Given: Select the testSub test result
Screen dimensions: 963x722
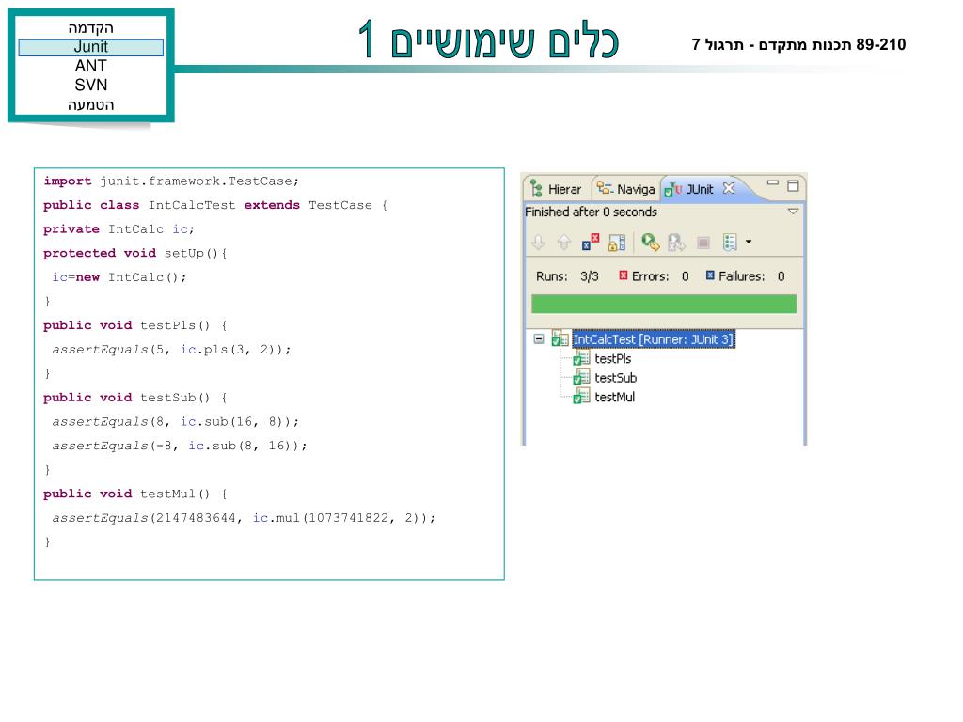Looking at the screenshot, I should click(x=615, y=378).
